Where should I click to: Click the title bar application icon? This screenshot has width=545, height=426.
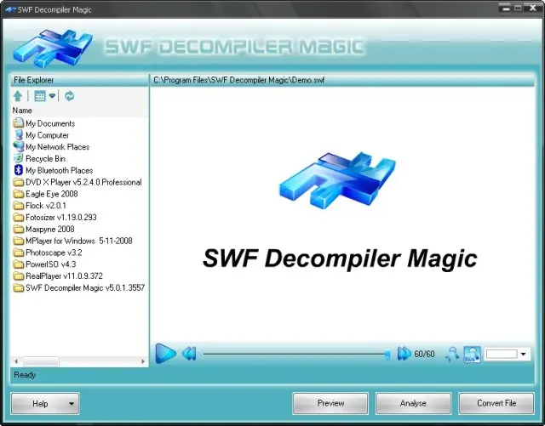point(10,9)
